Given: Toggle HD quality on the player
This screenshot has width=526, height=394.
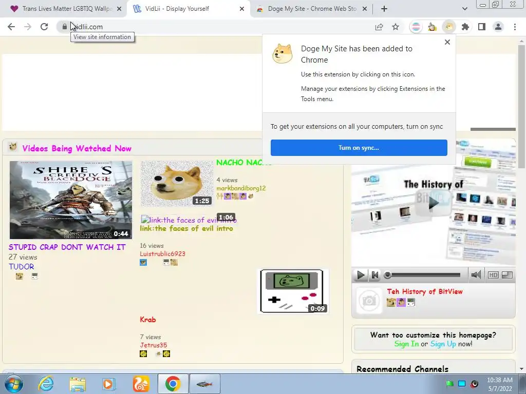Looking at the screenshot, I should tap(493, 275).
